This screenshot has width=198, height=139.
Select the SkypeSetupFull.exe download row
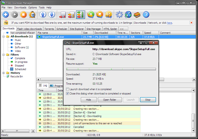[x=116, y=37]
